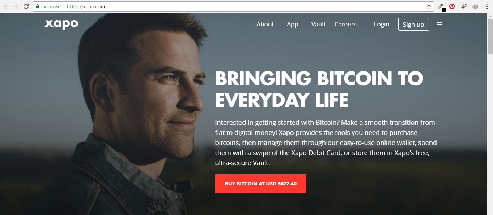493x215 pixels.
Task: Click the Sign up button
Action: [x=413, y=24]
